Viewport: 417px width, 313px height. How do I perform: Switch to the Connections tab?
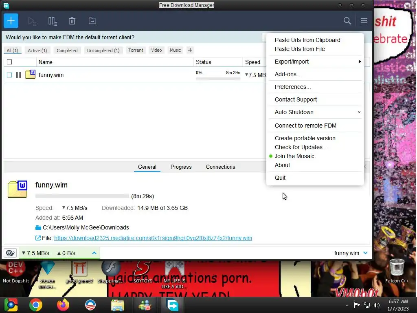(220, 167)
